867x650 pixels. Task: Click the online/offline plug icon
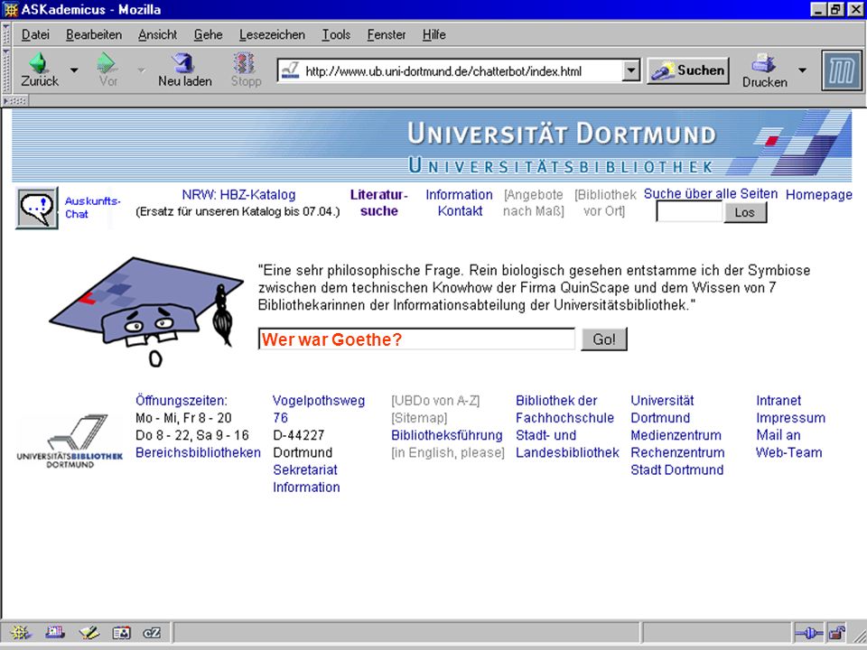808,633
